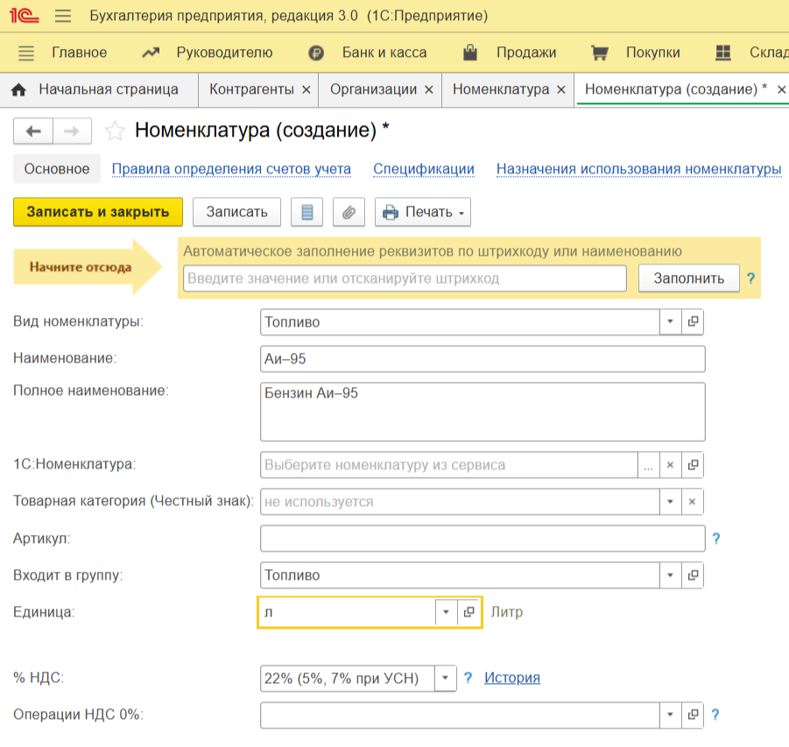Viewport: 789px width, 747px height.
Task: Show help for % НДС
Action: tap(468, 678)
